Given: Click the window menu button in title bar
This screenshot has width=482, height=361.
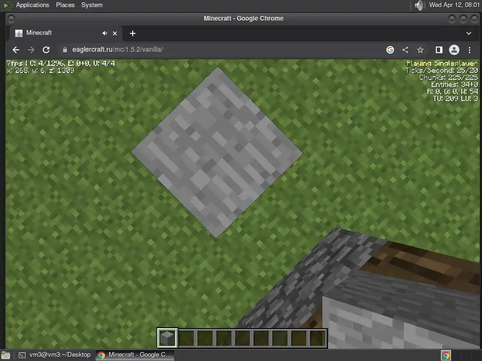Looking at the screenshot, I should (x=11, y=19).
